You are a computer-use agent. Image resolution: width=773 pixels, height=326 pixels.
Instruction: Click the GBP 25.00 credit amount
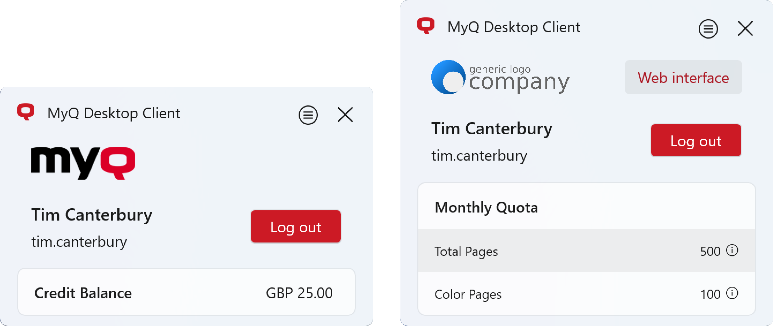[x=299, y=293]
